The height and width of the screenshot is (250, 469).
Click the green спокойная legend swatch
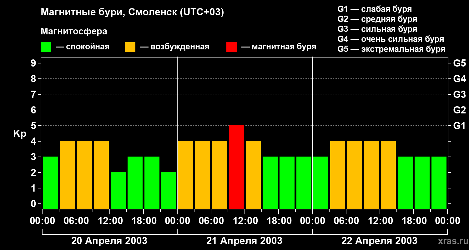coord(46,47)
